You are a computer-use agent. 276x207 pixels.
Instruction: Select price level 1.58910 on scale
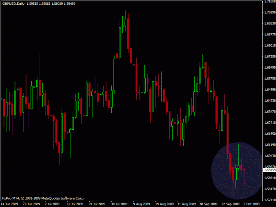point(270,178)
